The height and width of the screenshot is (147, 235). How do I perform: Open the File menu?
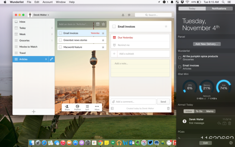tap(29, 2)
